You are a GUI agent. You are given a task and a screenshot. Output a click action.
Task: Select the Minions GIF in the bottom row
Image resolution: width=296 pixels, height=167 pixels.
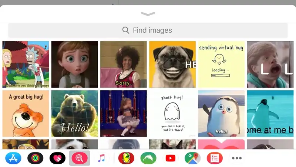[26, 144]
